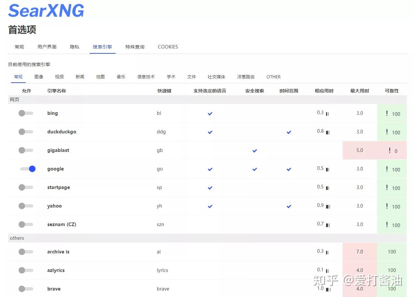Click yahoo's language support checkmark

[x=210, y=206]
